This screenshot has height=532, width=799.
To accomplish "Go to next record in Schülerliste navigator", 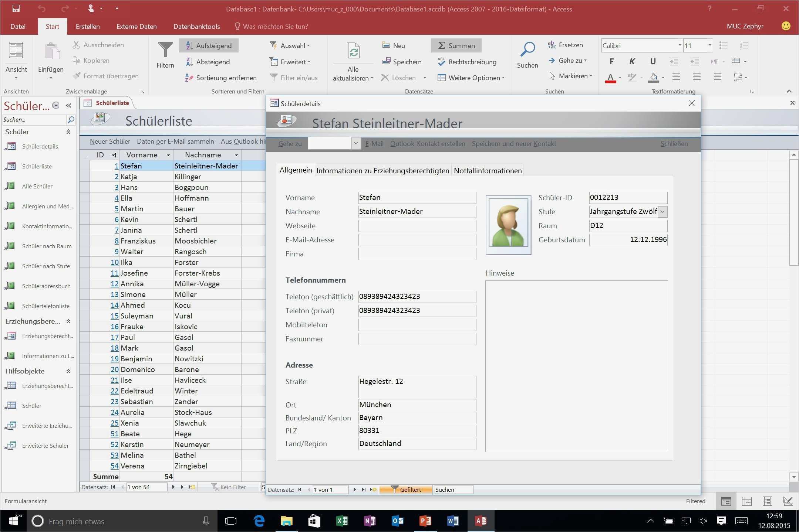I will 173,487.
